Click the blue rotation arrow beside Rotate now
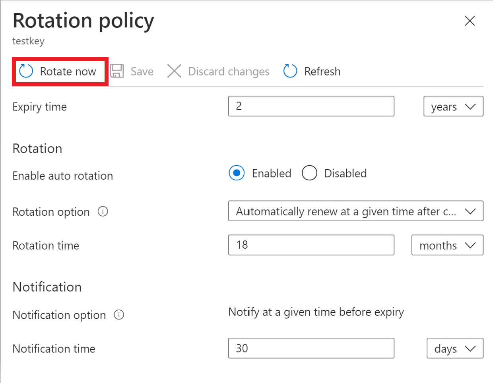The height and width of the screenshot is (383, 493). click(x=25, y=71)
